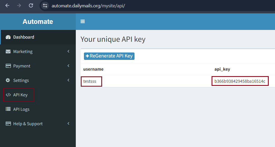275x147 pixels.
Task: Click the username cell testsss
Action: pos(90,81)
